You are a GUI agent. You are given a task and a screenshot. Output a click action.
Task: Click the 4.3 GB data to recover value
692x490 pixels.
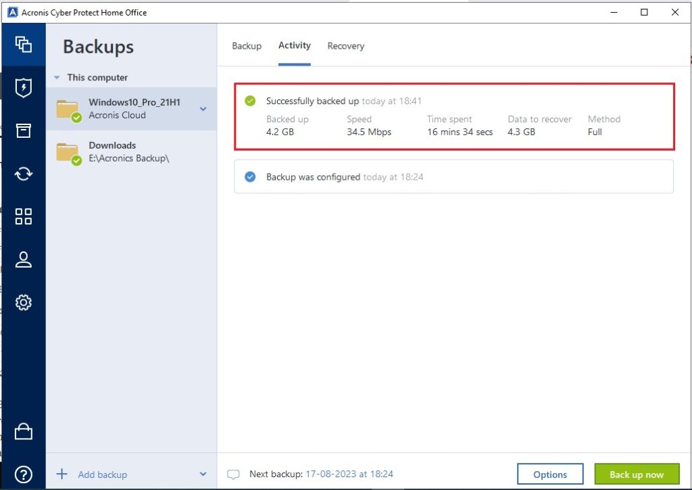click(521, 132)
